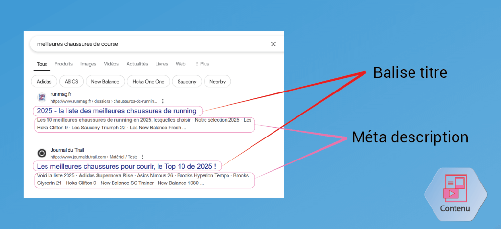Open the Images tab

tap(88, 64)
